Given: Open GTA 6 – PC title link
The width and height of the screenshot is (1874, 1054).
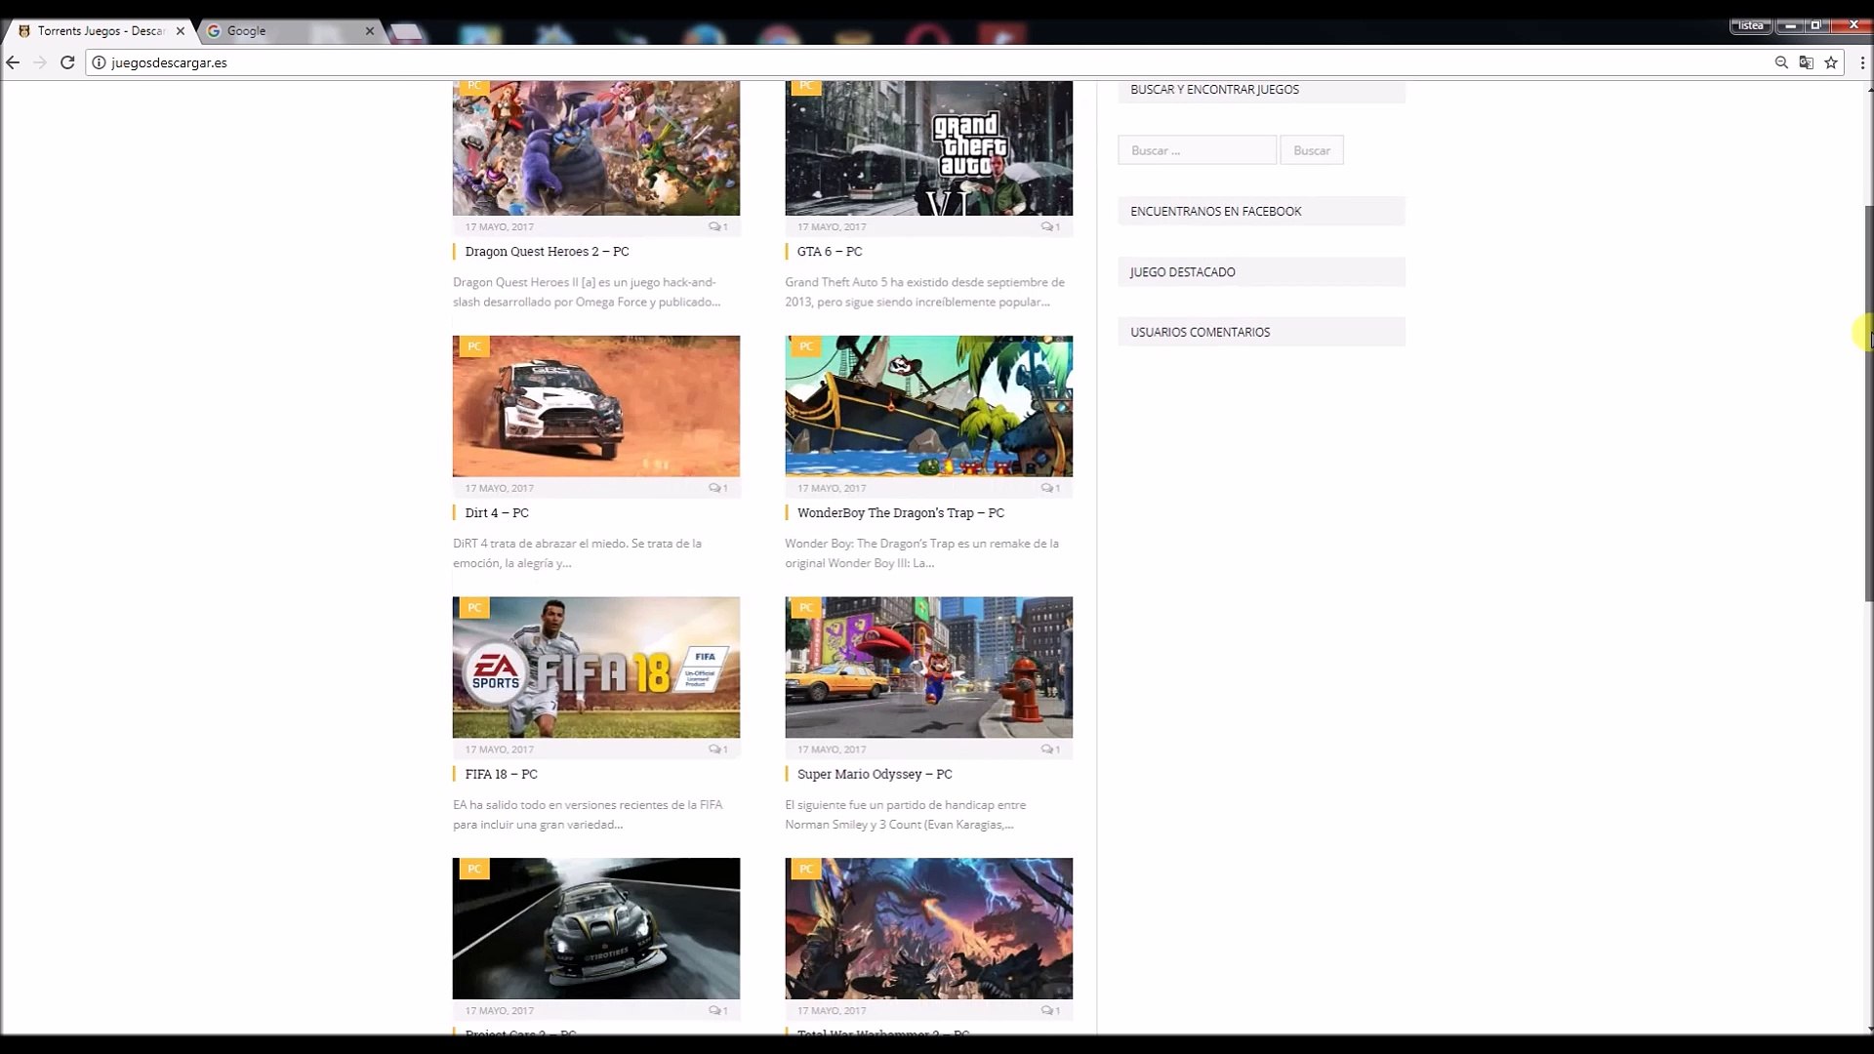Looking at the screenshot, I should 830,252.
